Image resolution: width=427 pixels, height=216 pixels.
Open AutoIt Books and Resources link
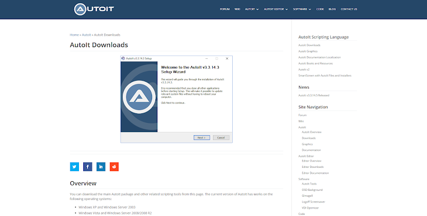pos(315,63)
